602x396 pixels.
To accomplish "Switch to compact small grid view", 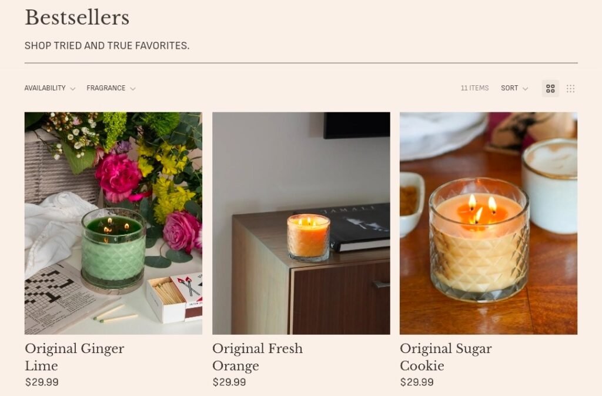I will tap(570, 89).
